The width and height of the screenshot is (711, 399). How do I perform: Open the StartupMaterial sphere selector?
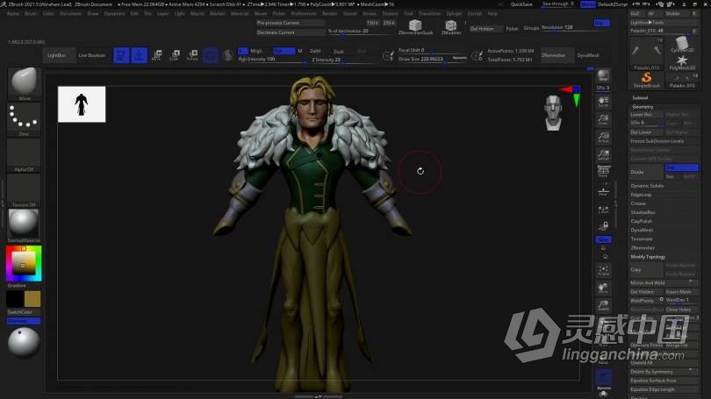24,224
